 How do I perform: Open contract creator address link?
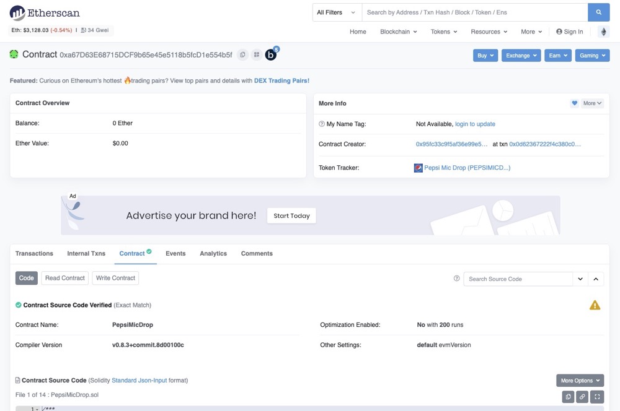click(x=451, y=144)
